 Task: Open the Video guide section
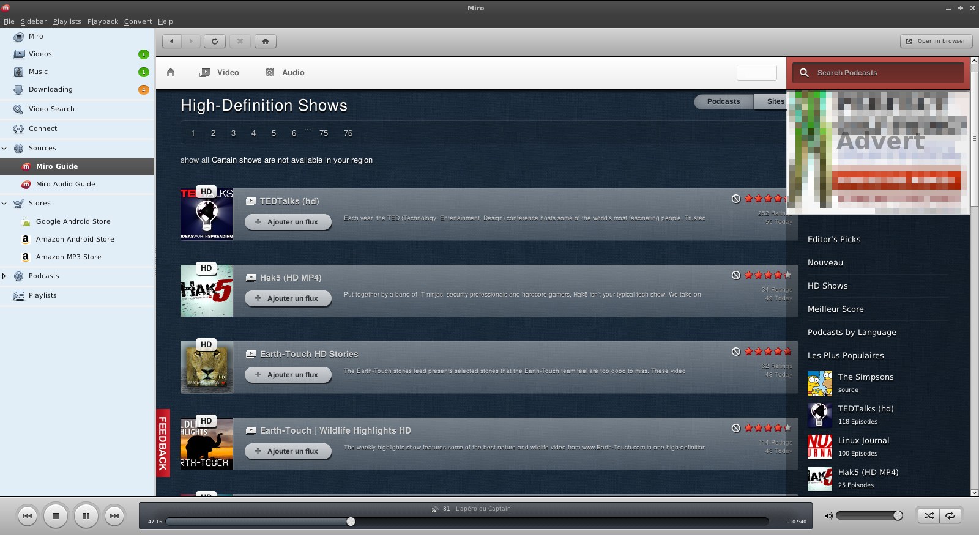(219, 72)
